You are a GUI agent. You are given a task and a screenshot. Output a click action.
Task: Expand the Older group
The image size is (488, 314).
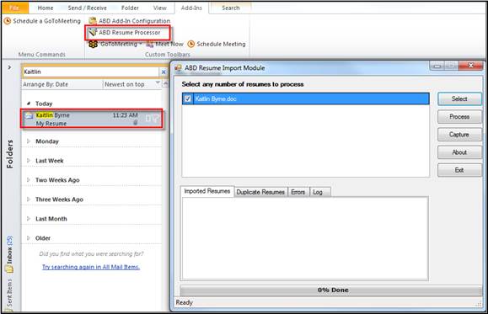(x=29, y=238)
